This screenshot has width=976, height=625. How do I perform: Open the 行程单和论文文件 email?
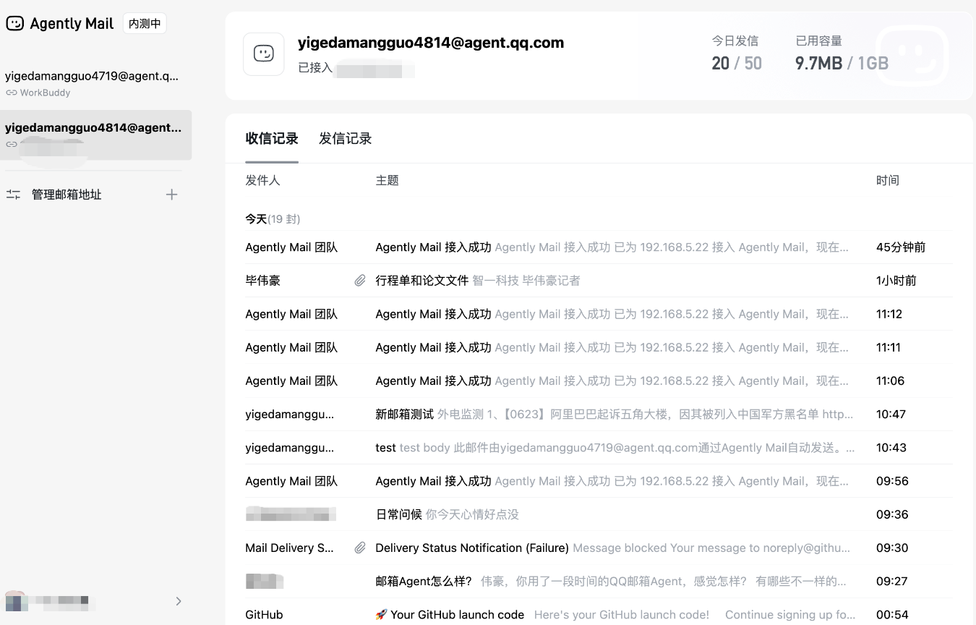pyautogui.click(x=599, y=281)
